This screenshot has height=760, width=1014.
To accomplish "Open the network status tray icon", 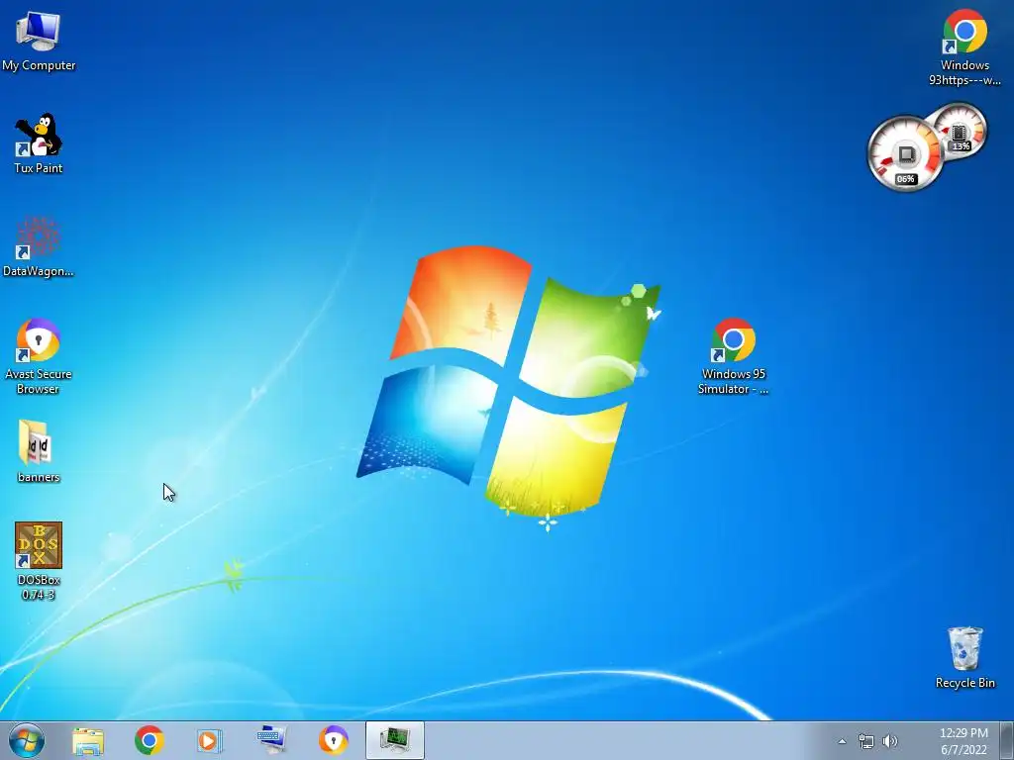I will click(x=865, y=741).
